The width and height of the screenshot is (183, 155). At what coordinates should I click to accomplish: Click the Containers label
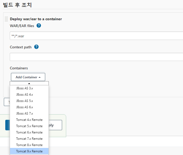19,68
